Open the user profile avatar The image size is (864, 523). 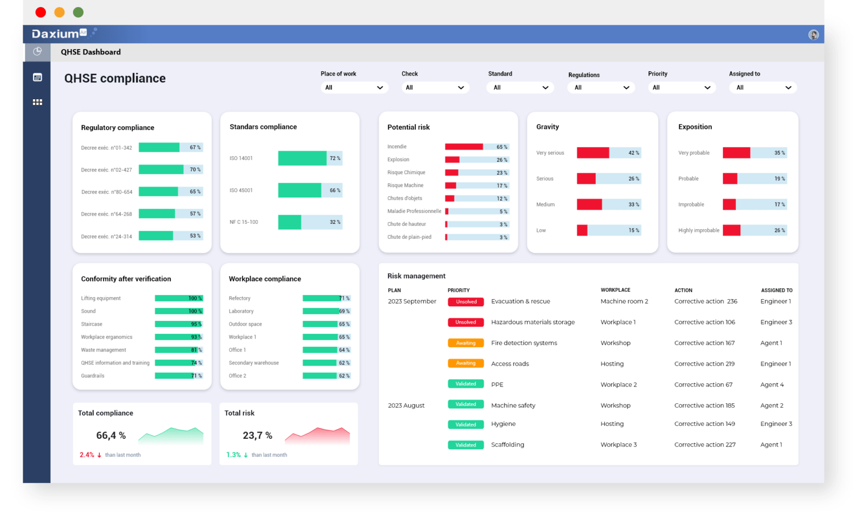[x=813, y=35]
